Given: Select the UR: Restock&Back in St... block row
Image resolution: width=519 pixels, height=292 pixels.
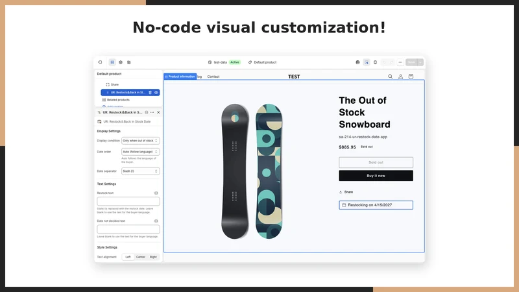Looking at the screenshot, I should tap(130, 92).
